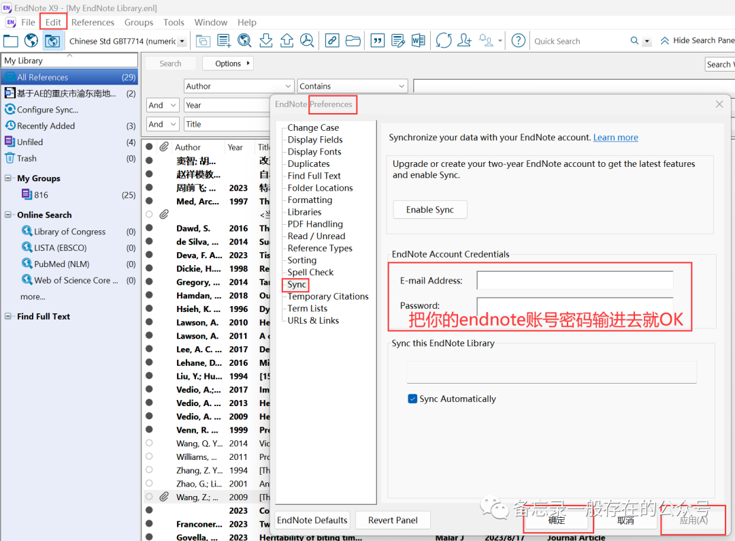735x541 pixels.
Task: Click Copy to Local Library toolbar icon
Action: pos(203,41)
